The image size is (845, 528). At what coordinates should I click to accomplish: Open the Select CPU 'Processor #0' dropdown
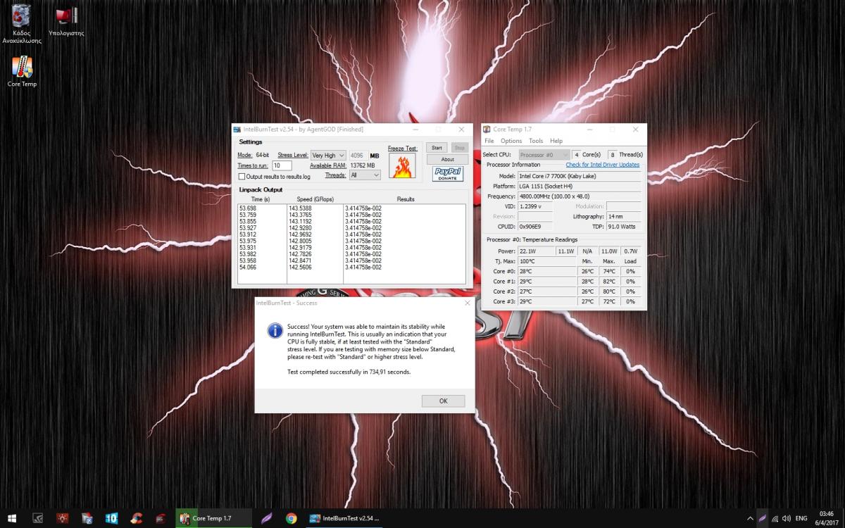pos(544,154)
